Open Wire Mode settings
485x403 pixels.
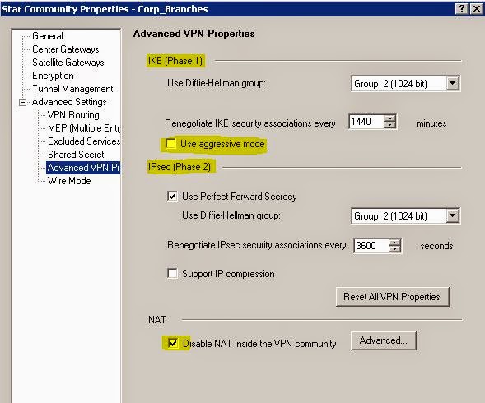69,181
